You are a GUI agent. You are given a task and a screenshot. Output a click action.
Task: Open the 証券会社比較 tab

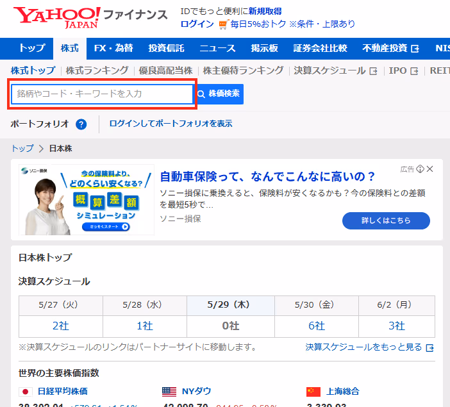tap(320, 48)
